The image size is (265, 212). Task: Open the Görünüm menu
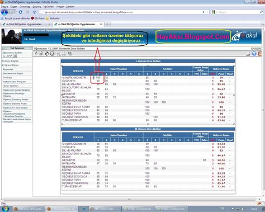pyautogui.click(x=25, y=7)
